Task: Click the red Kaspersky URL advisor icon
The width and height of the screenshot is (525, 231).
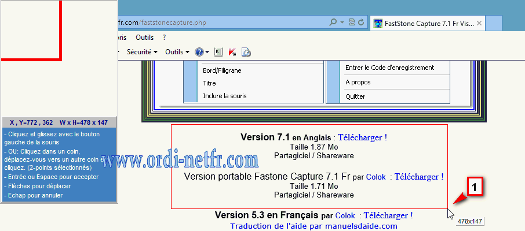Action: [x=232, y=52]
